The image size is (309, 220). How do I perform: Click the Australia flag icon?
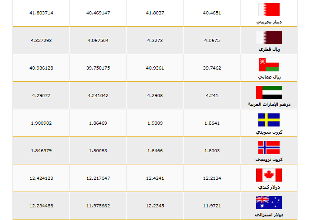point(269,202)
